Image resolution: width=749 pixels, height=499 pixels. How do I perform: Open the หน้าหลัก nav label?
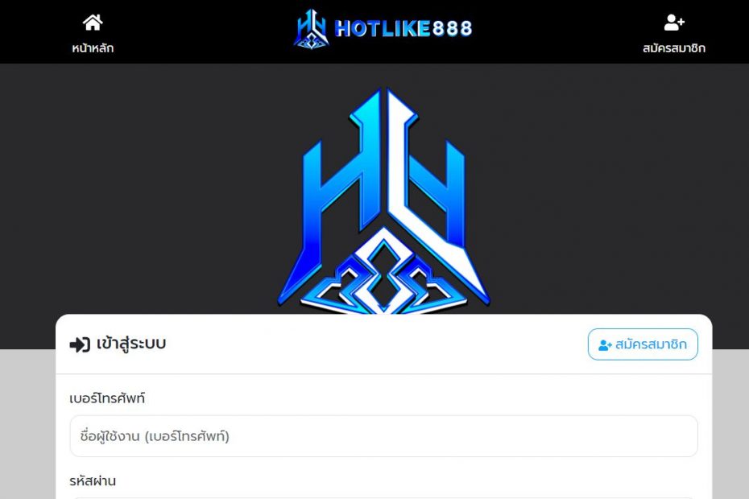click(93, 48)
